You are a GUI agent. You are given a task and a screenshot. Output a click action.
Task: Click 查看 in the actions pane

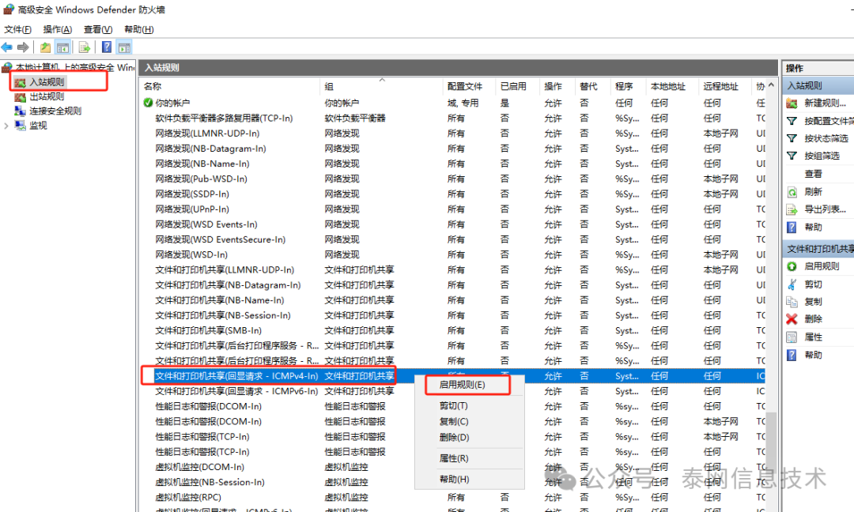click(813, 174)
